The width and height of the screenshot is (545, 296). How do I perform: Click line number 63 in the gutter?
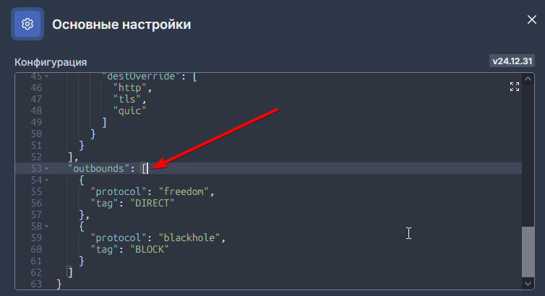point(37,284)
